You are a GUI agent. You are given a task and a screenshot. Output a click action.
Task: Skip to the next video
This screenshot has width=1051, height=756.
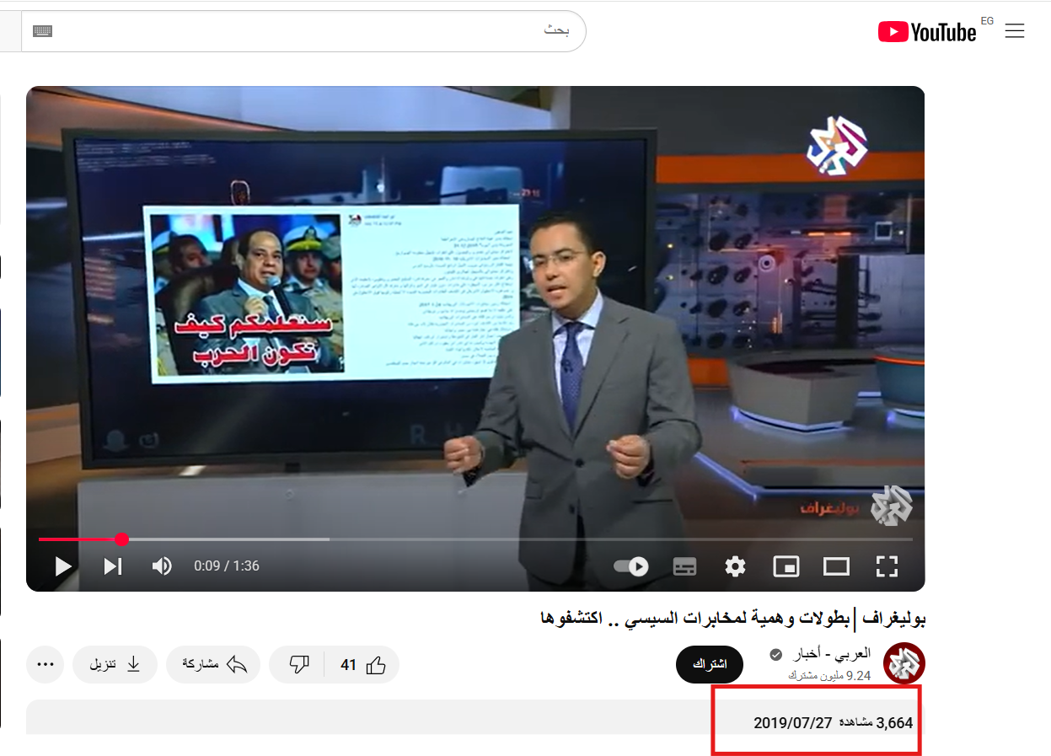pyautogui.click(x=112, y=566)
